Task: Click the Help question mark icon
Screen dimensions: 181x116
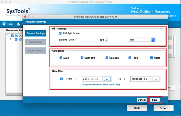Action: click(4, 24)
